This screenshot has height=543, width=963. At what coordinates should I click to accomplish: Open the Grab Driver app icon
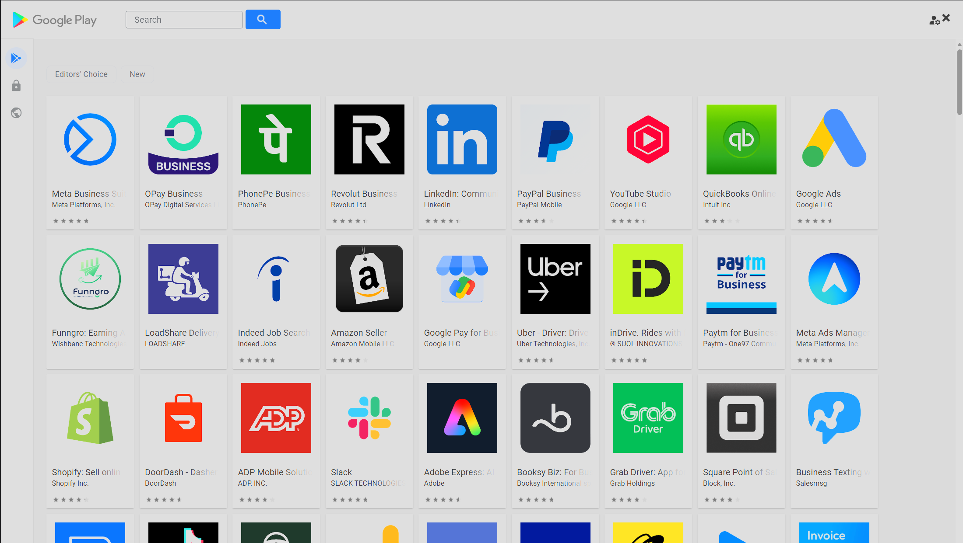coord(648,418)
